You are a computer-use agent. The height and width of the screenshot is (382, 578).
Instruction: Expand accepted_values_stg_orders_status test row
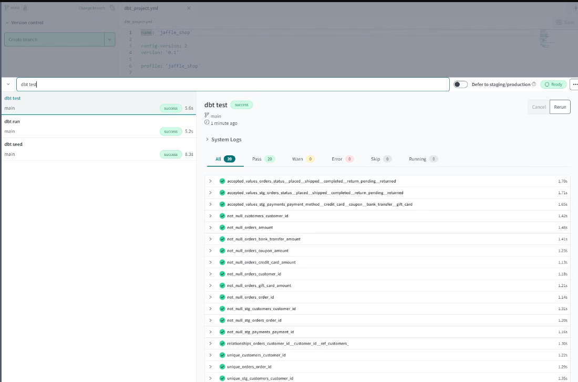[x=211, y=193]
